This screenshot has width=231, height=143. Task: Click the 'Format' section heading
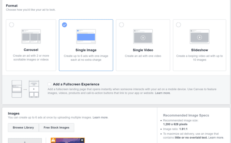(x=12, y=6)
